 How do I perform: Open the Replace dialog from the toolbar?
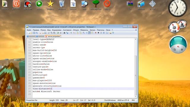[67, 33]
